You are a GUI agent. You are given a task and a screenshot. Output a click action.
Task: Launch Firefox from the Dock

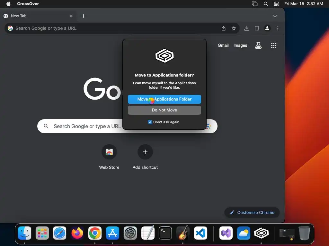[x=77, y=233]
